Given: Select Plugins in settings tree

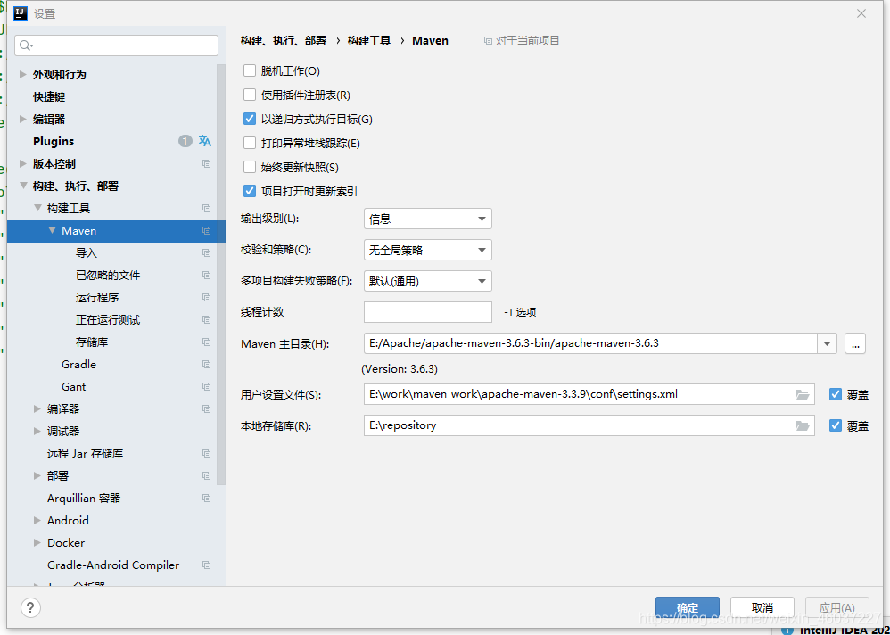Looking at the screenshot, I should 54,141.
